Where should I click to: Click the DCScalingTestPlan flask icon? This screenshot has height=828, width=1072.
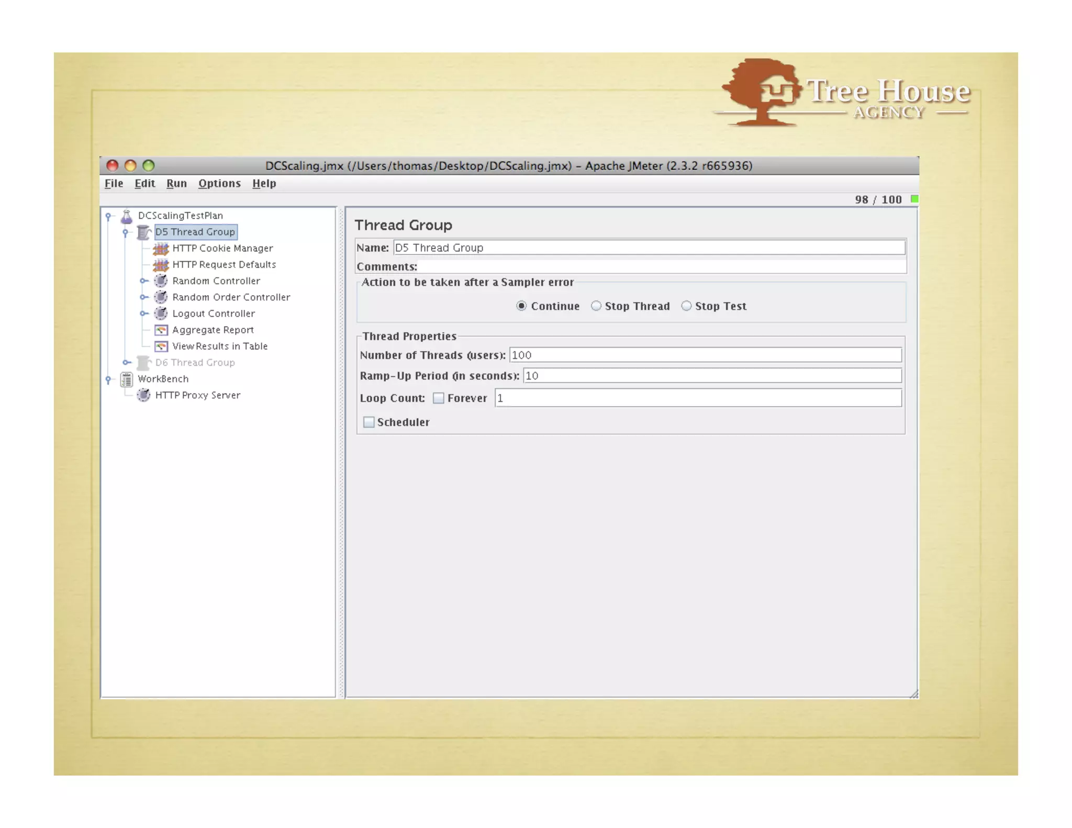click(126, 216)
